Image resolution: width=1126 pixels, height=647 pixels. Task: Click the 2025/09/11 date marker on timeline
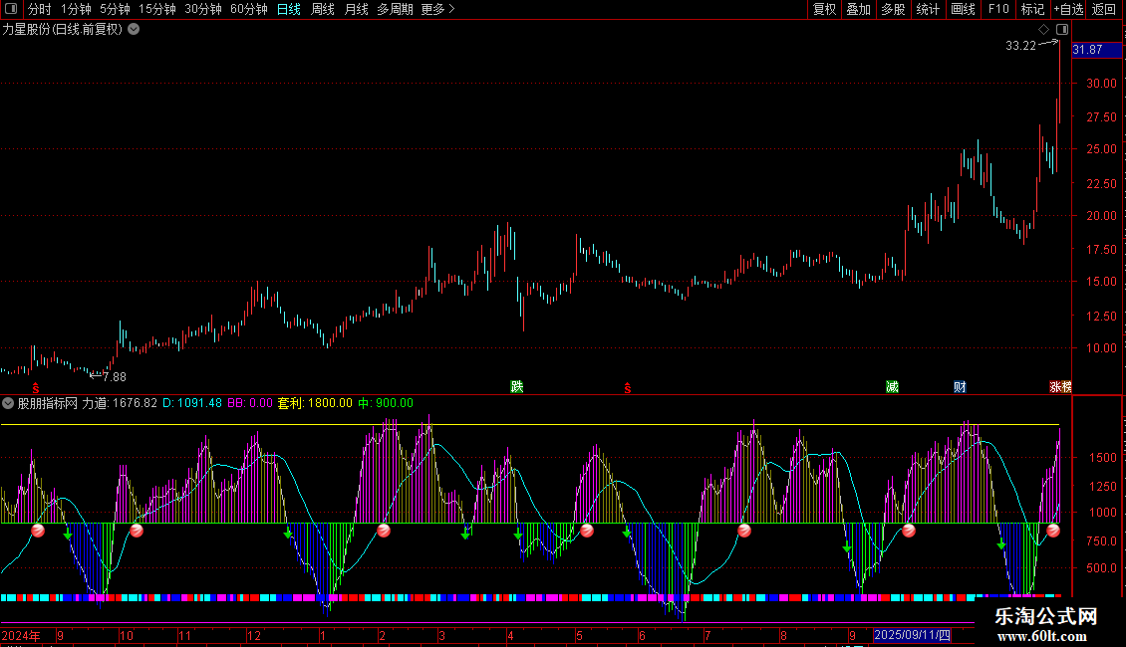point(912,635)
